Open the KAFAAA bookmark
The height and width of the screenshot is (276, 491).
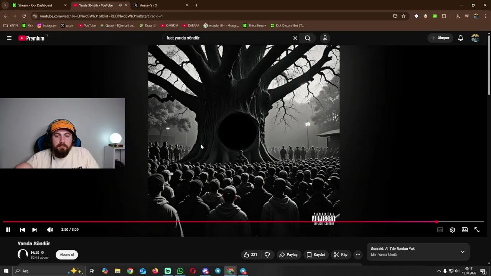(191, 26)
